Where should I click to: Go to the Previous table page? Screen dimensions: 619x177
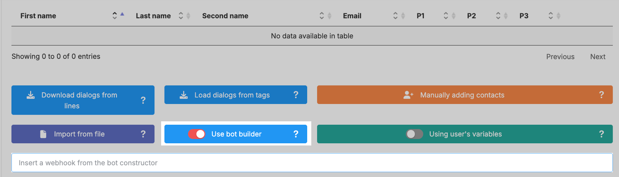[560, 57]
